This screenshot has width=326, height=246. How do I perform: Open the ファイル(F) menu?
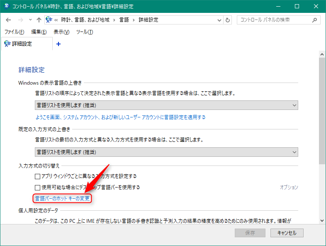tap(15, 32)
